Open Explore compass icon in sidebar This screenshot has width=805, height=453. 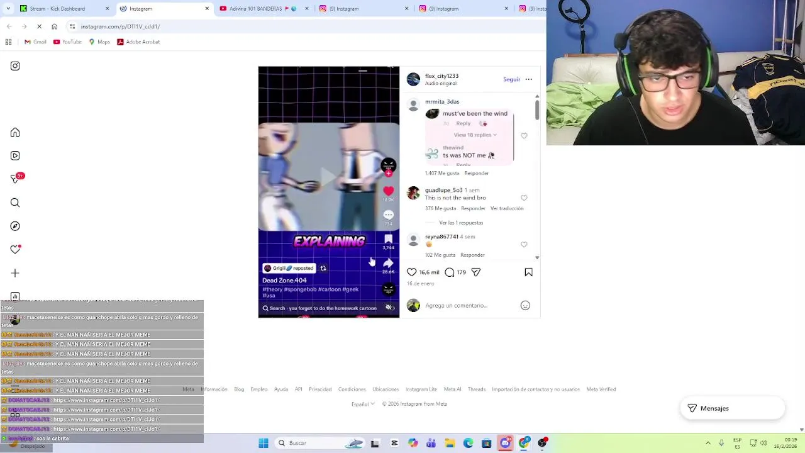[15, 226]
